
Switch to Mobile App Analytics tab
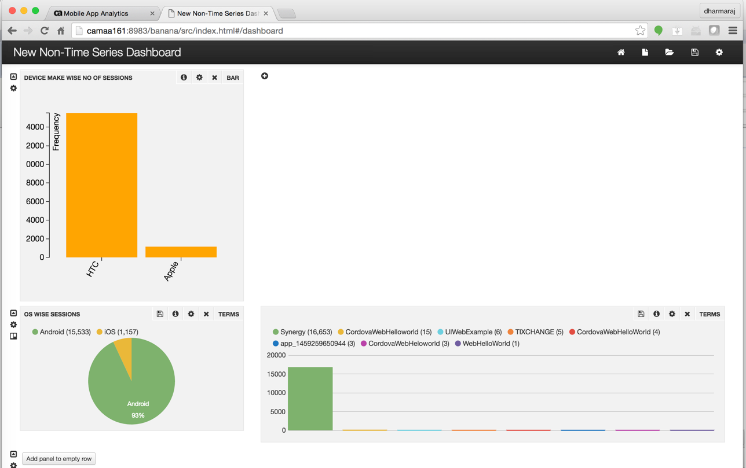click(x=101, y=13)
